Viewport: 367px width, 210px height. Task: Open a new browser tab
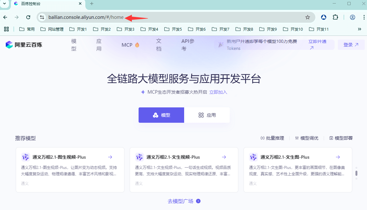tap(92, 4)
